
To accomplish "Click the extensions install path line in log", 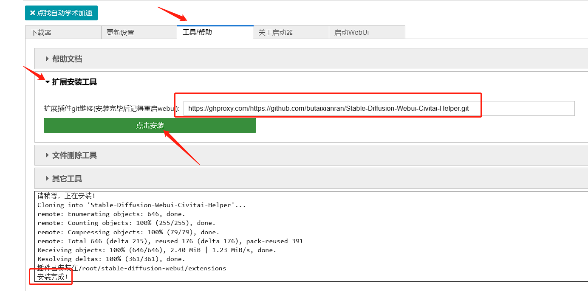I will (132, 268).
